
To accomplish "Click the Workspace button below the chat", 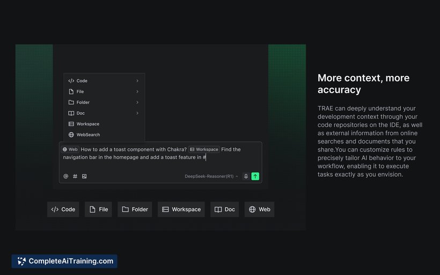I will (181, 209).
